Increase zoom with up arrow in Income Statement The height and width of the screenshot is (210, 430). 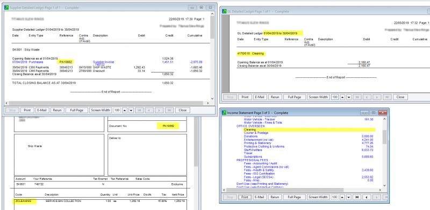point(342,197)
